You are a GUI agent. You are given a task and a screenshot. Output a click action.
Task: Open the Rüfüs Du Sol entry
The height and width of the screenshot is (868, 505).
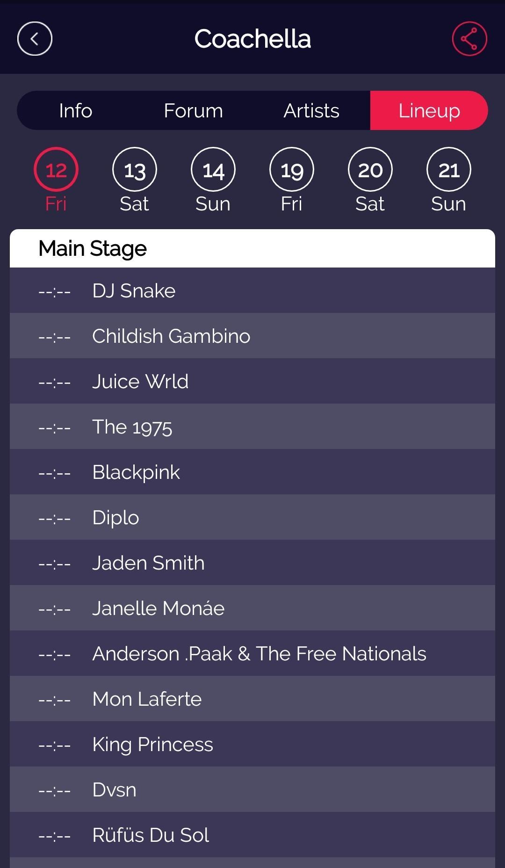coord(252,835)
